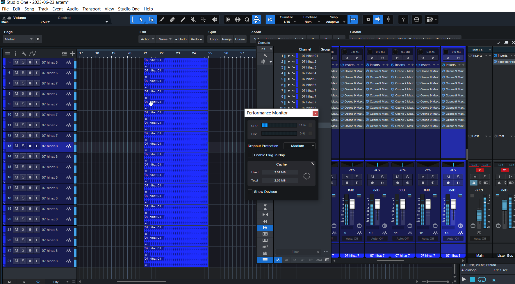
Task: Solo the Main console channel
Action: tap(485, 177)
